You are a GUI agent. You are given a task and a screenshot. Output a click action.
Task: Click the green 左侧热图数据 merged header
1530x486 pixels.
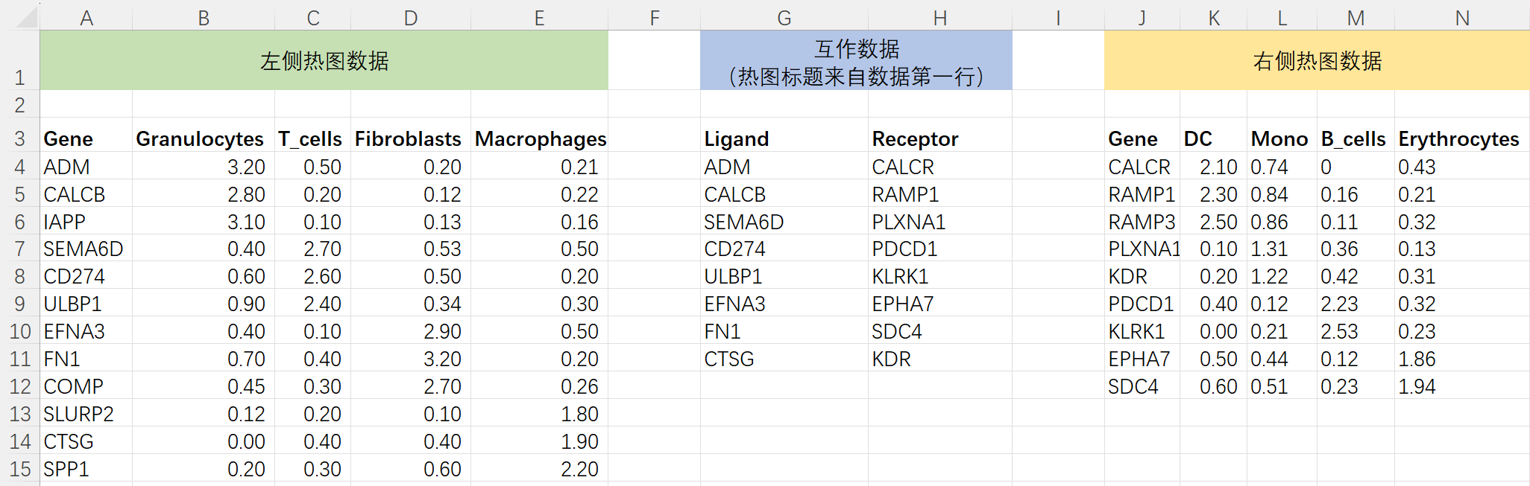pos(324,60)
